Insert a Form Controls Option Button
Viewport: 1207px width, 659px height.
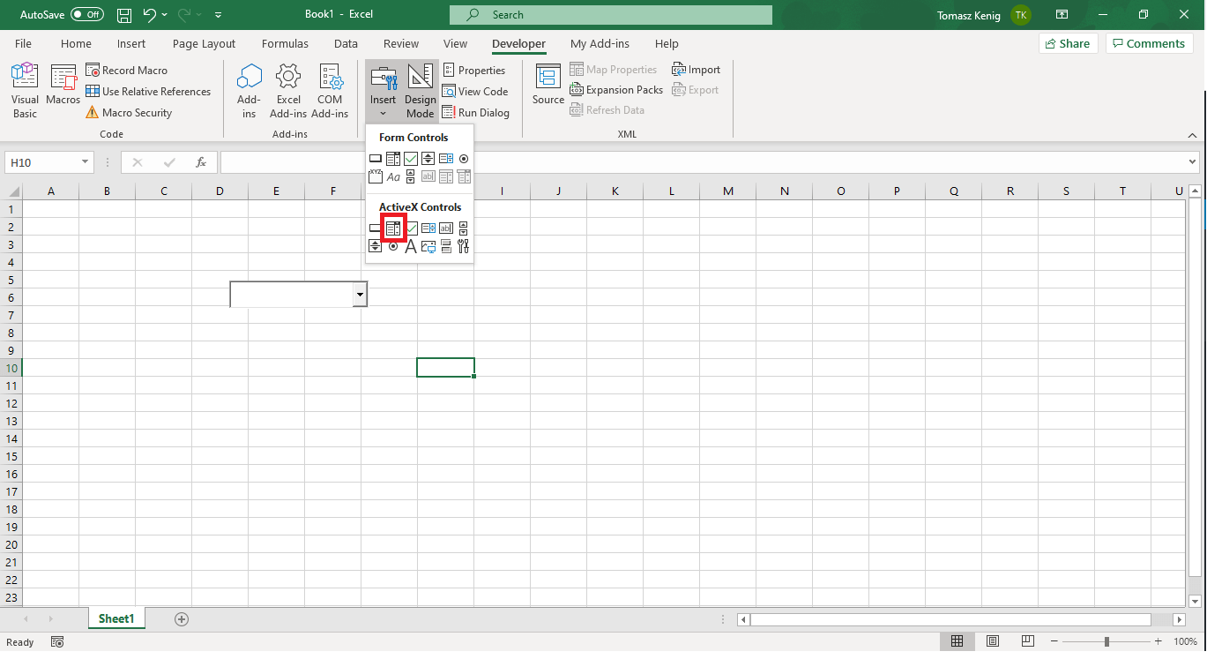pos(463,159)
